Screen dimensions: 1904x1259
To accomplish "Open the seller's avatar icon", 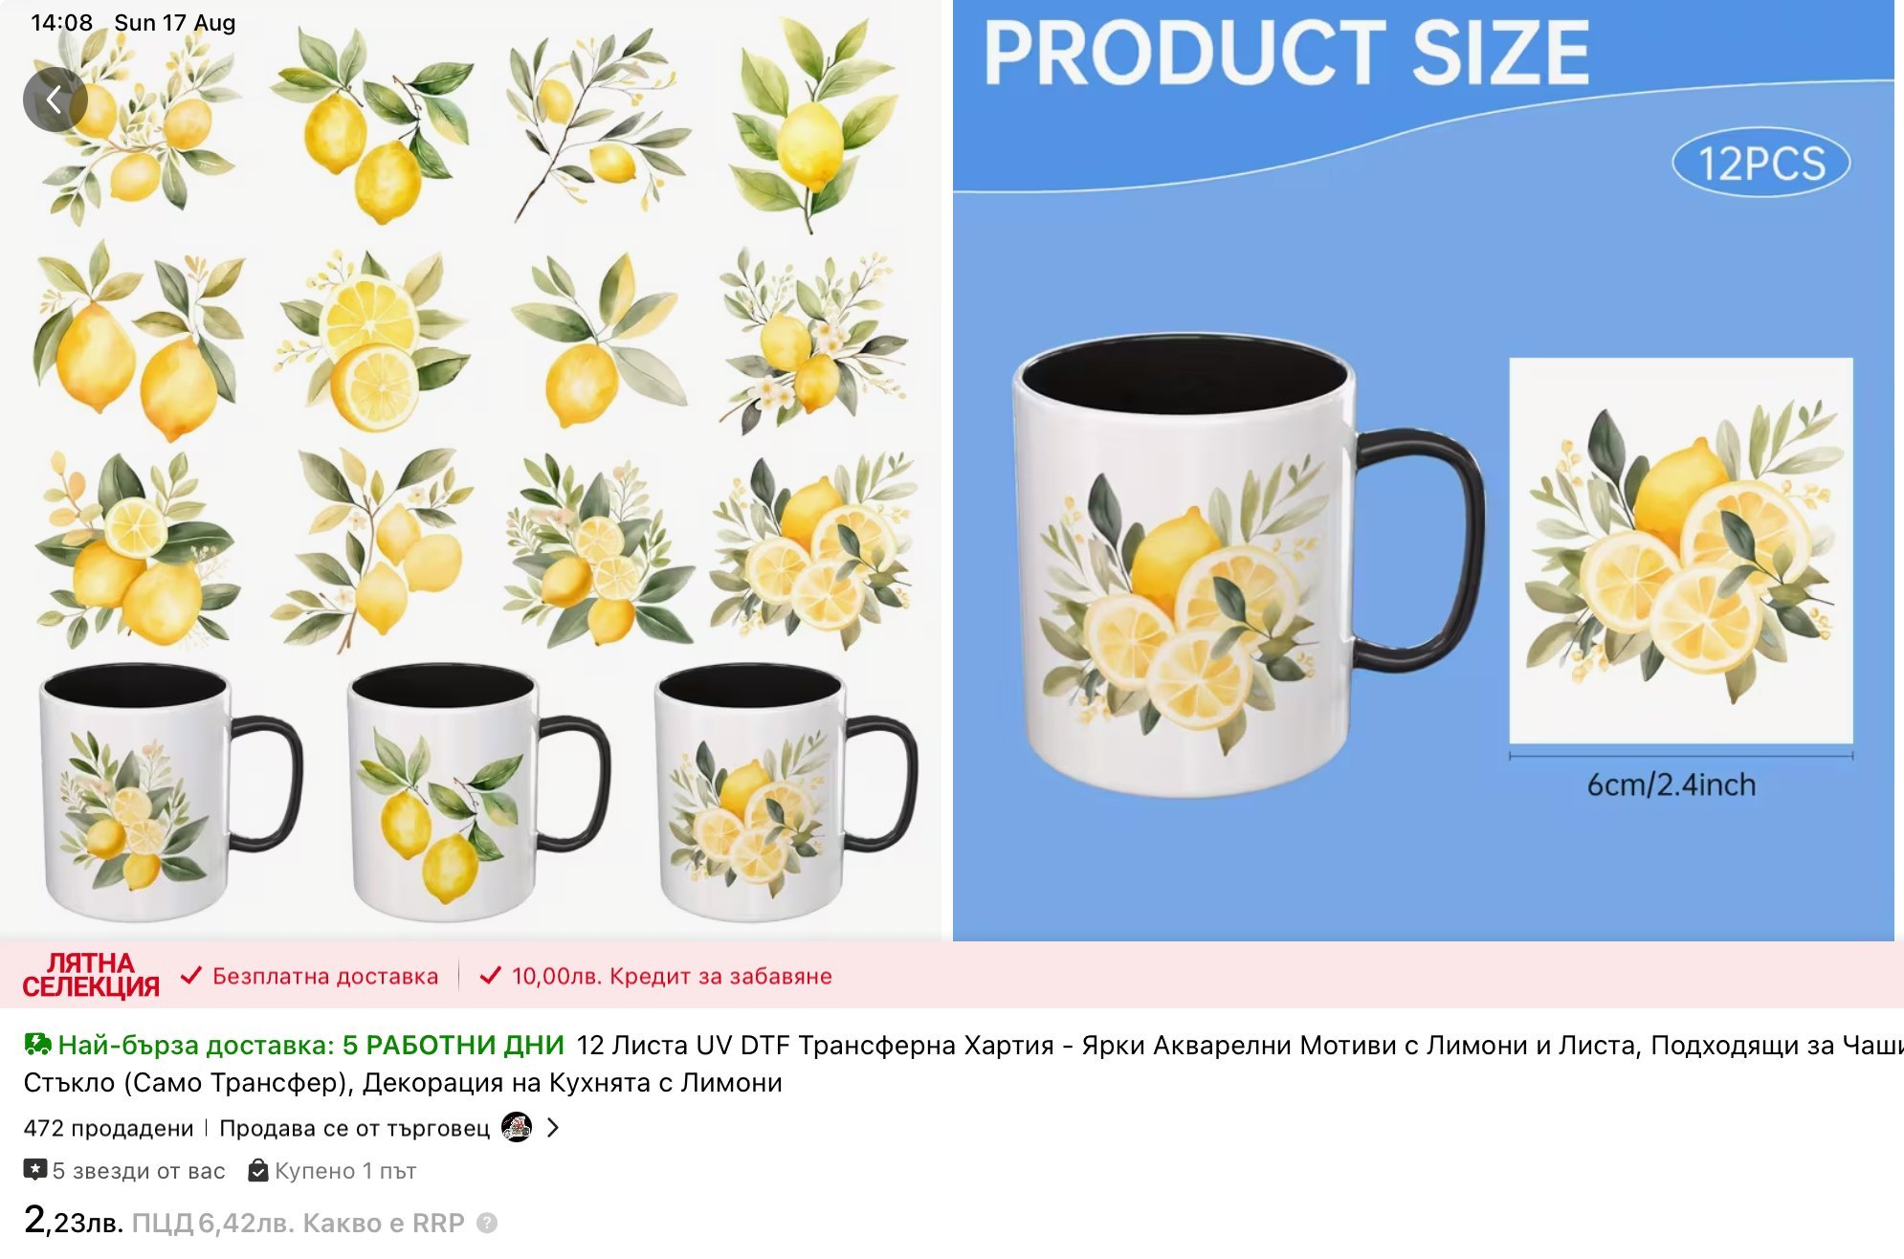I will point(517,1128).
